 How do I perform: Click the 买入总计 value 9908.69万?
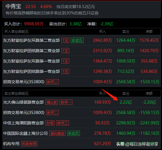point(34,24)
